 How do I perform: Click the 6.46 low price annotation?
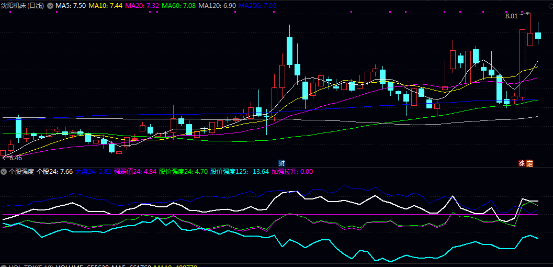[15, 158]
